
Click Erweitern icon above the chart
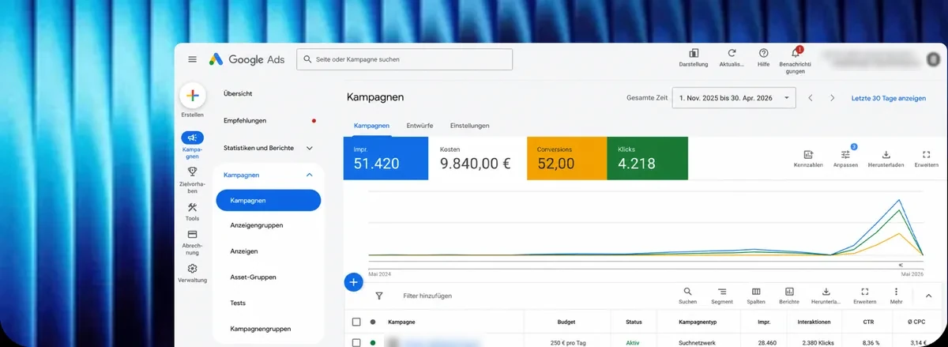pyautogui.click(x=926, y=155)
